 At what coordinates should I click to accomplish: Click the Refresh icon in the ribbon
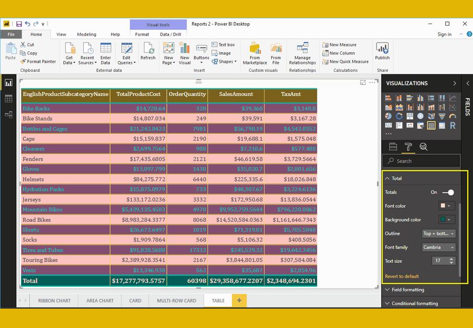148,51
